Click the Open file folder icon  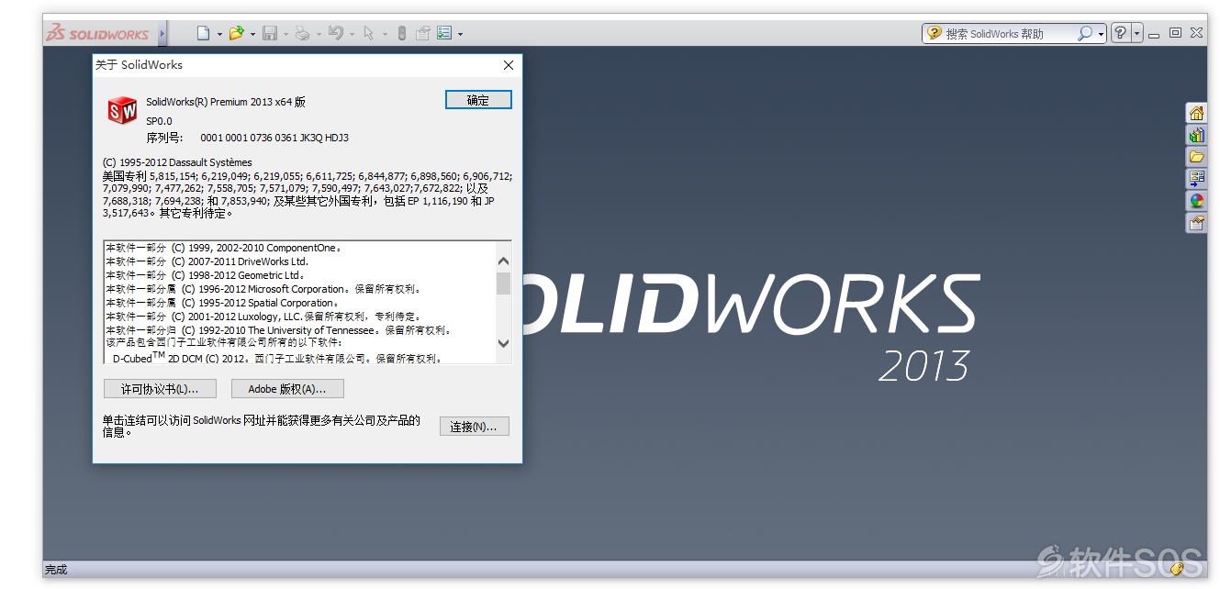coord(237,33)
